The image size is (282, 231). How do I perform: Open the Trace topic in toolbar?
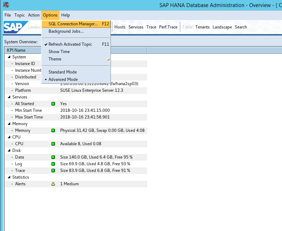point(151,27)
